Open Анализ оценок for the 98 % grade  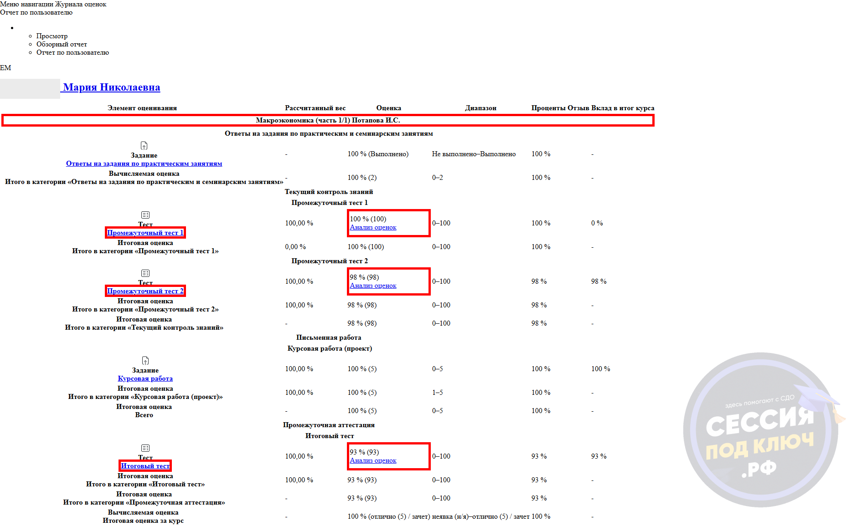click(373, 286)
